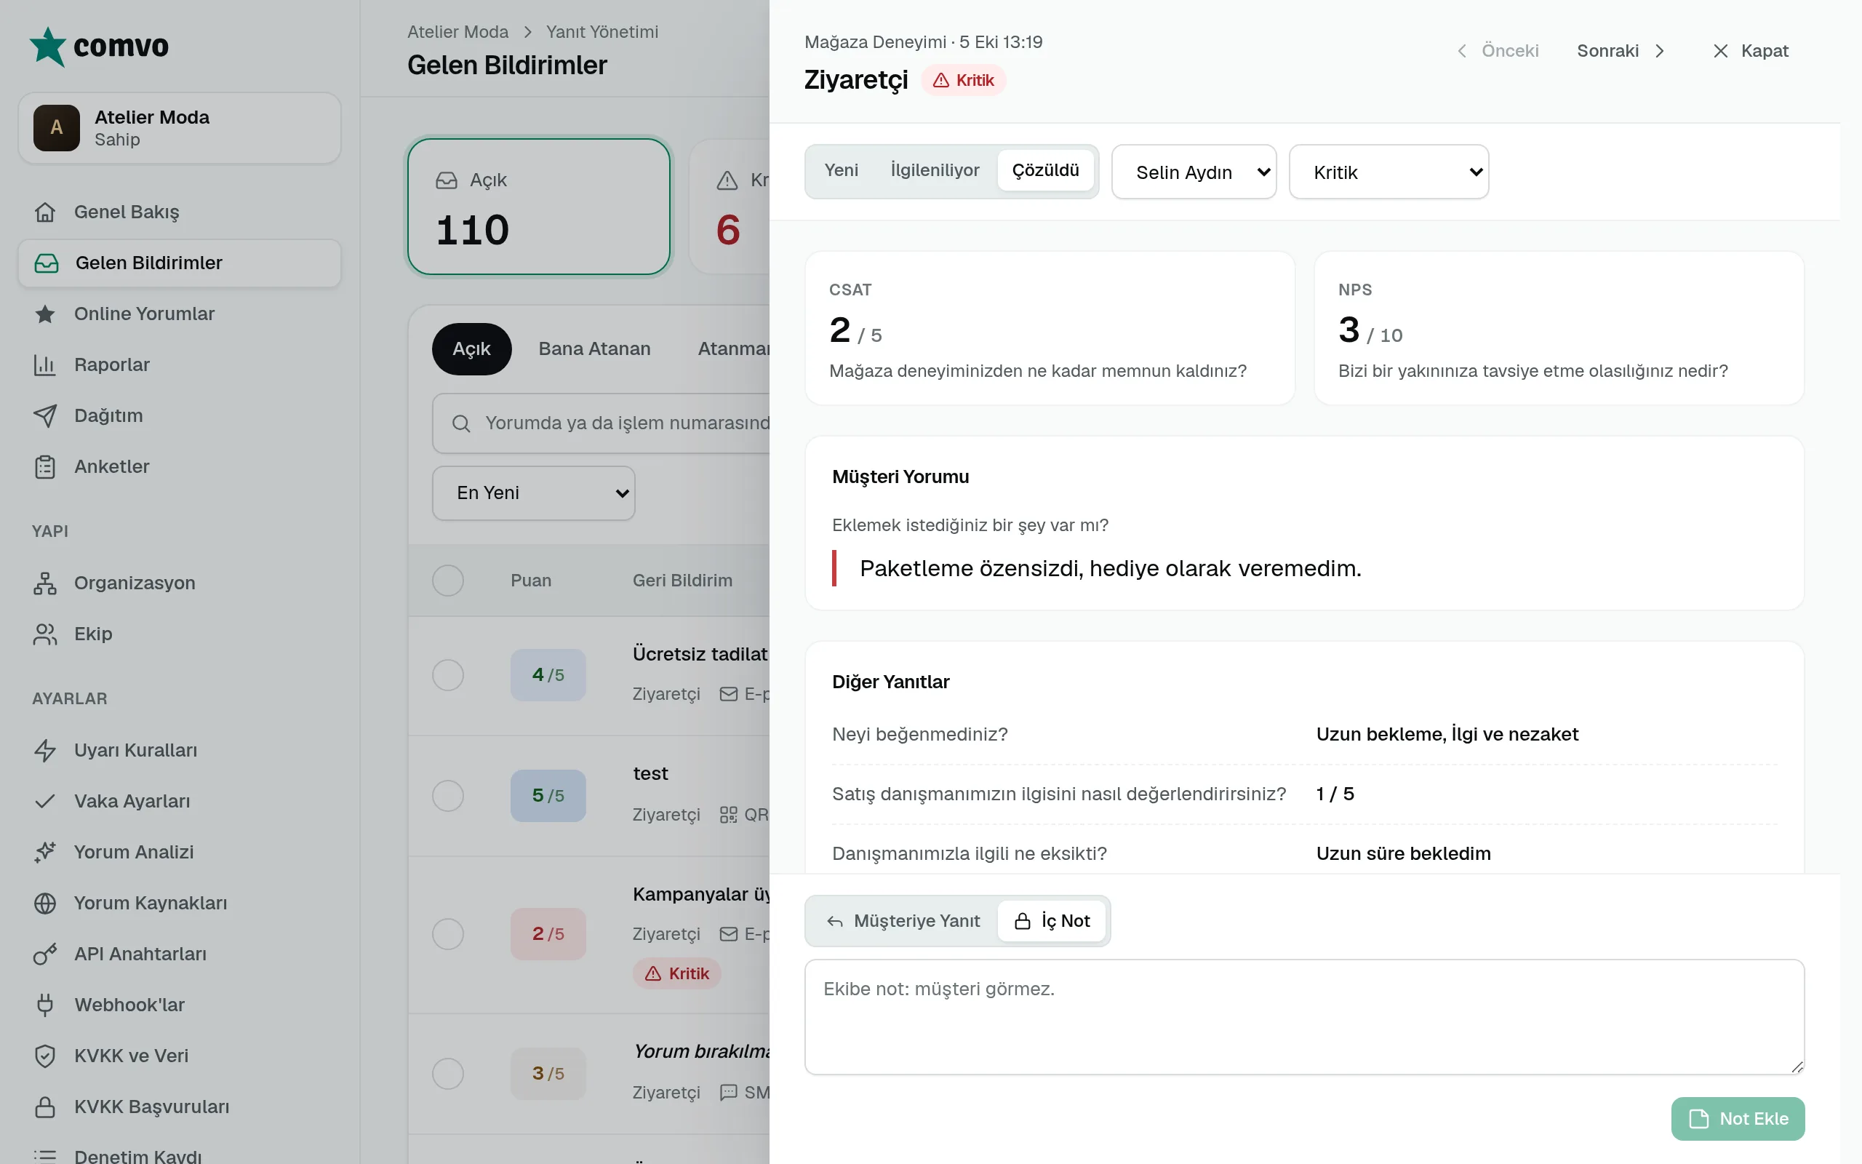The image size is (1862, 1164).
Task: Click the Not Ekle button
Action: point(1738,1119)
